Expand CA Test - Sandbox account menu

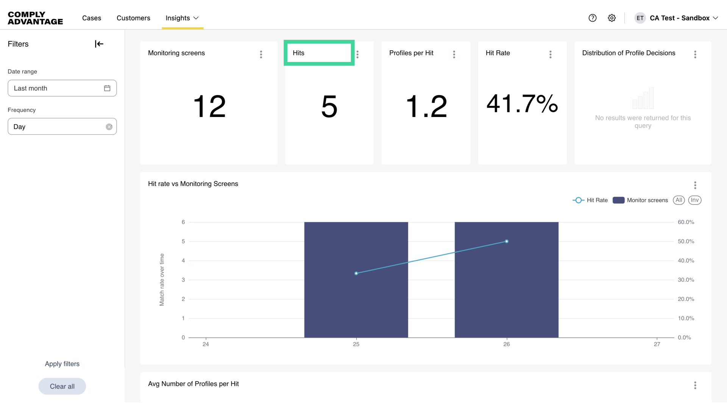(x=680, y=18)
